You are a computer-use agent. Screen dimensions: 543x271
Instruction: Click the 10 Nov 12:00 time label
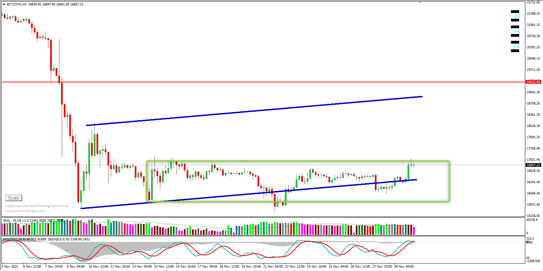[98, 267]
